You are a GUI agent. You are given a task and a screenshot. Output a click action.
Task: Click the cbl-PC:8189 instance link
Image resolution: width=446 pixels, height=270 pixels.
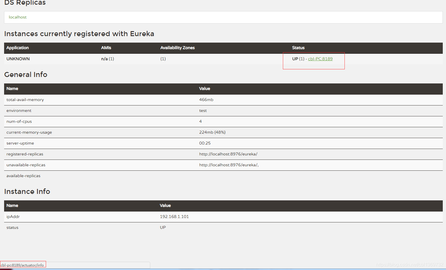tap(320, 59)
